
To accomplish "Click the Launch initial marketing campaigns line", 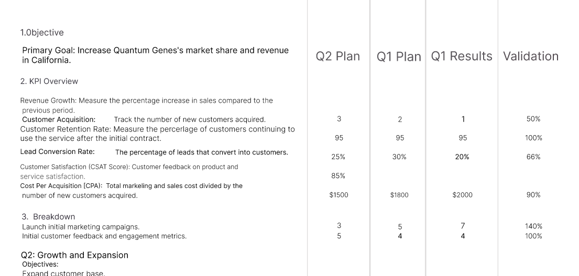I will [x=81, y=227].
